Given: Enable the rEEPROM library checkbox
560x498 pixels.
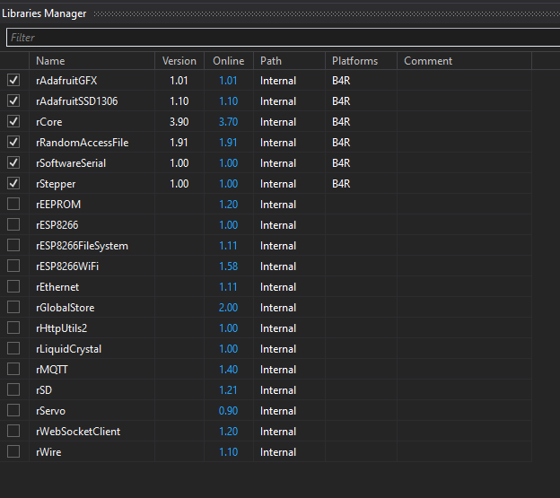Looking at the screenshot, I should [13, 205].
